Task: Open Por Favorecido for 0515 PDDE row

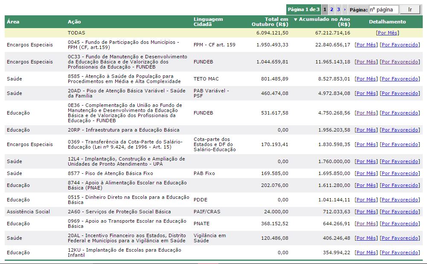Action: pyautogui.click(x=400, y=200)
